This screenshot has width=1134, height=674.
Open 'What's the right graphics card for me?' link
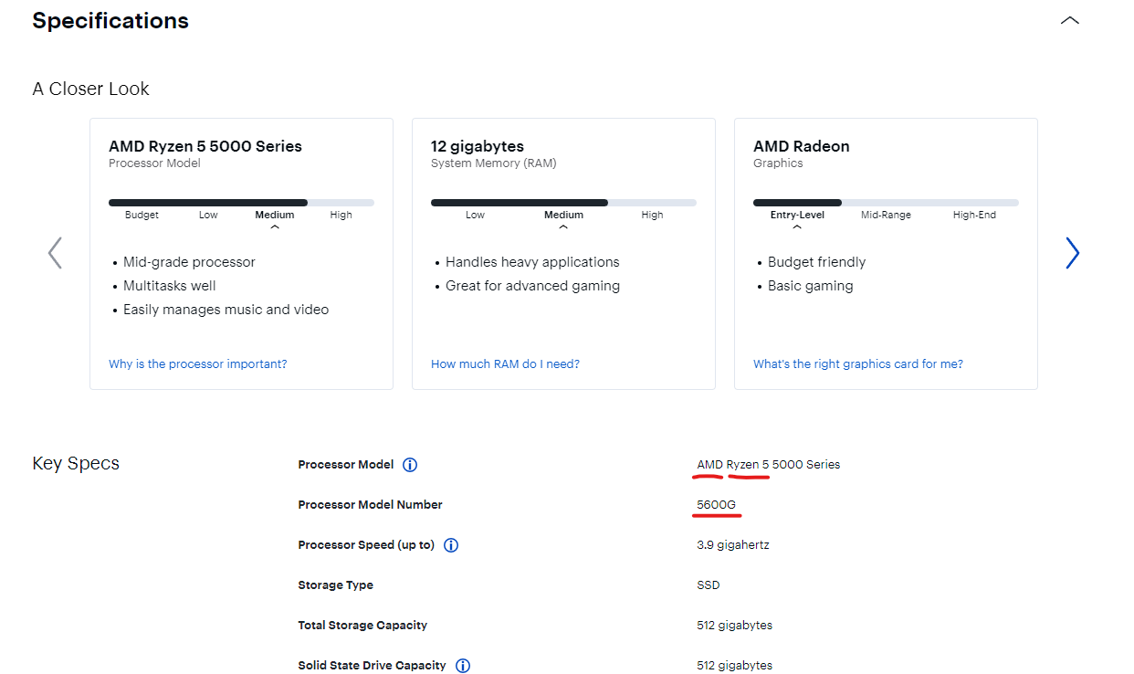pyautogui.click(x=858, y=363)
